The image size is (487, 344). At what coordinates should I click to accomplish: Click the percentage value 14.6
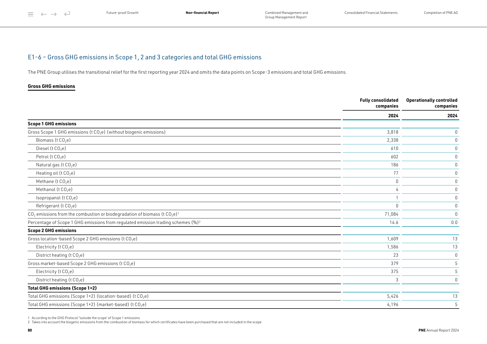coord(394,223)
